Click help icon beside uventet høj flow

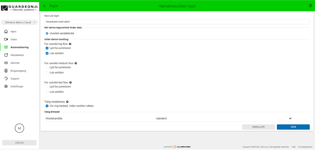(70, 44)
